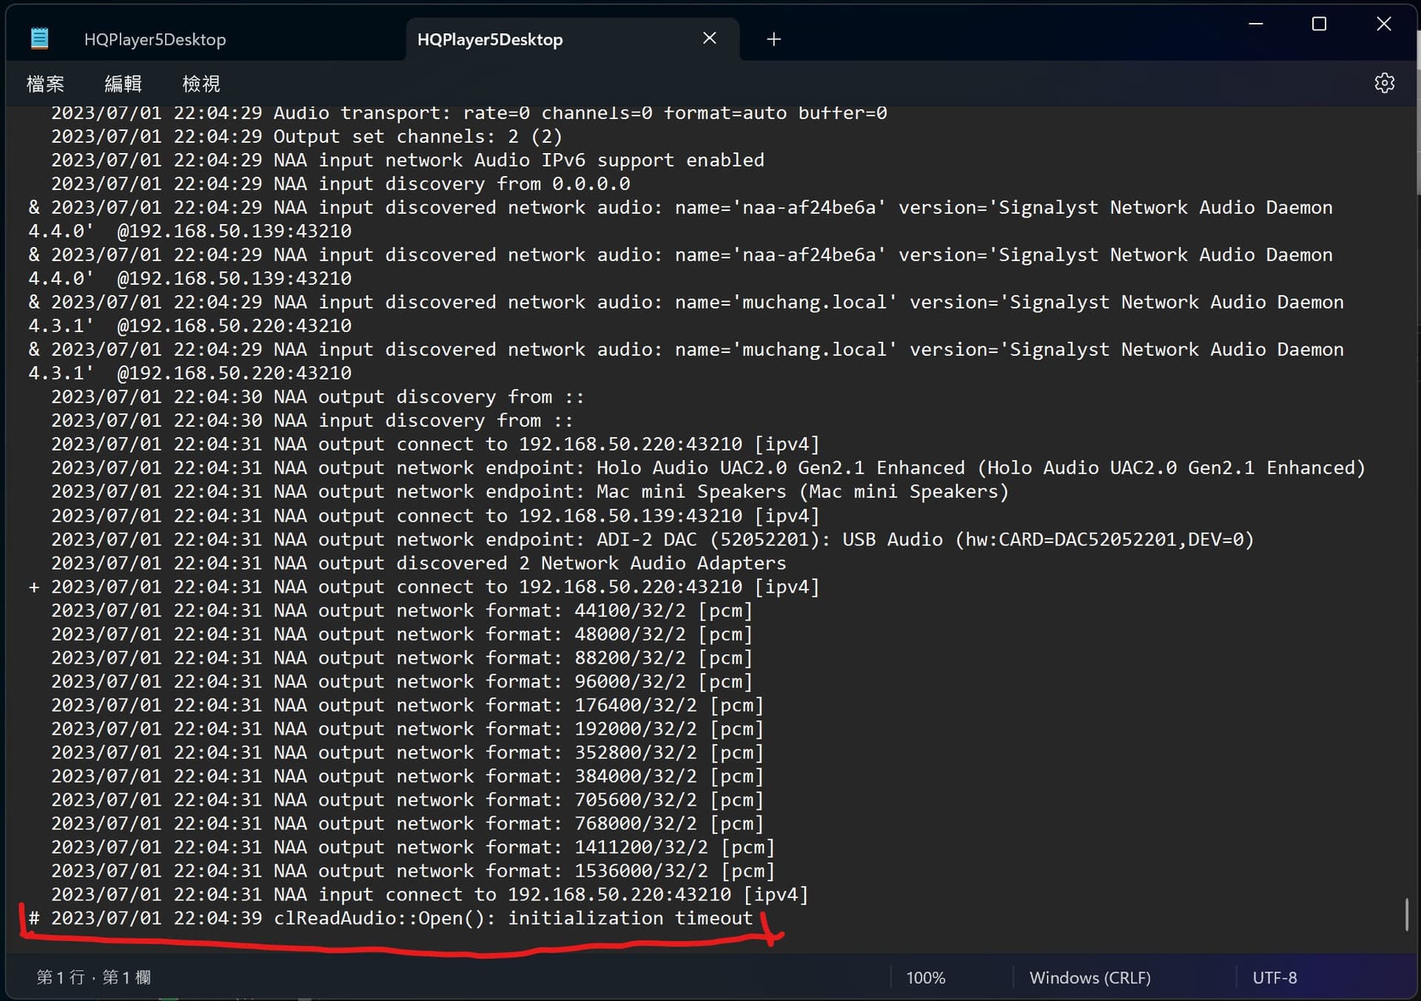Click the 'format: 48000/32/2 [pcm]' line
1421x1001 pixels.
pyautogui.click(x=402, y=634)
